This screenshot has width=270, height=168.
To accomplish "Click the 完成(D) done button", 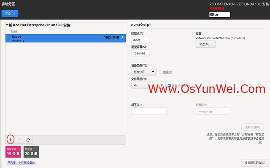I will (x=10, y=14).
